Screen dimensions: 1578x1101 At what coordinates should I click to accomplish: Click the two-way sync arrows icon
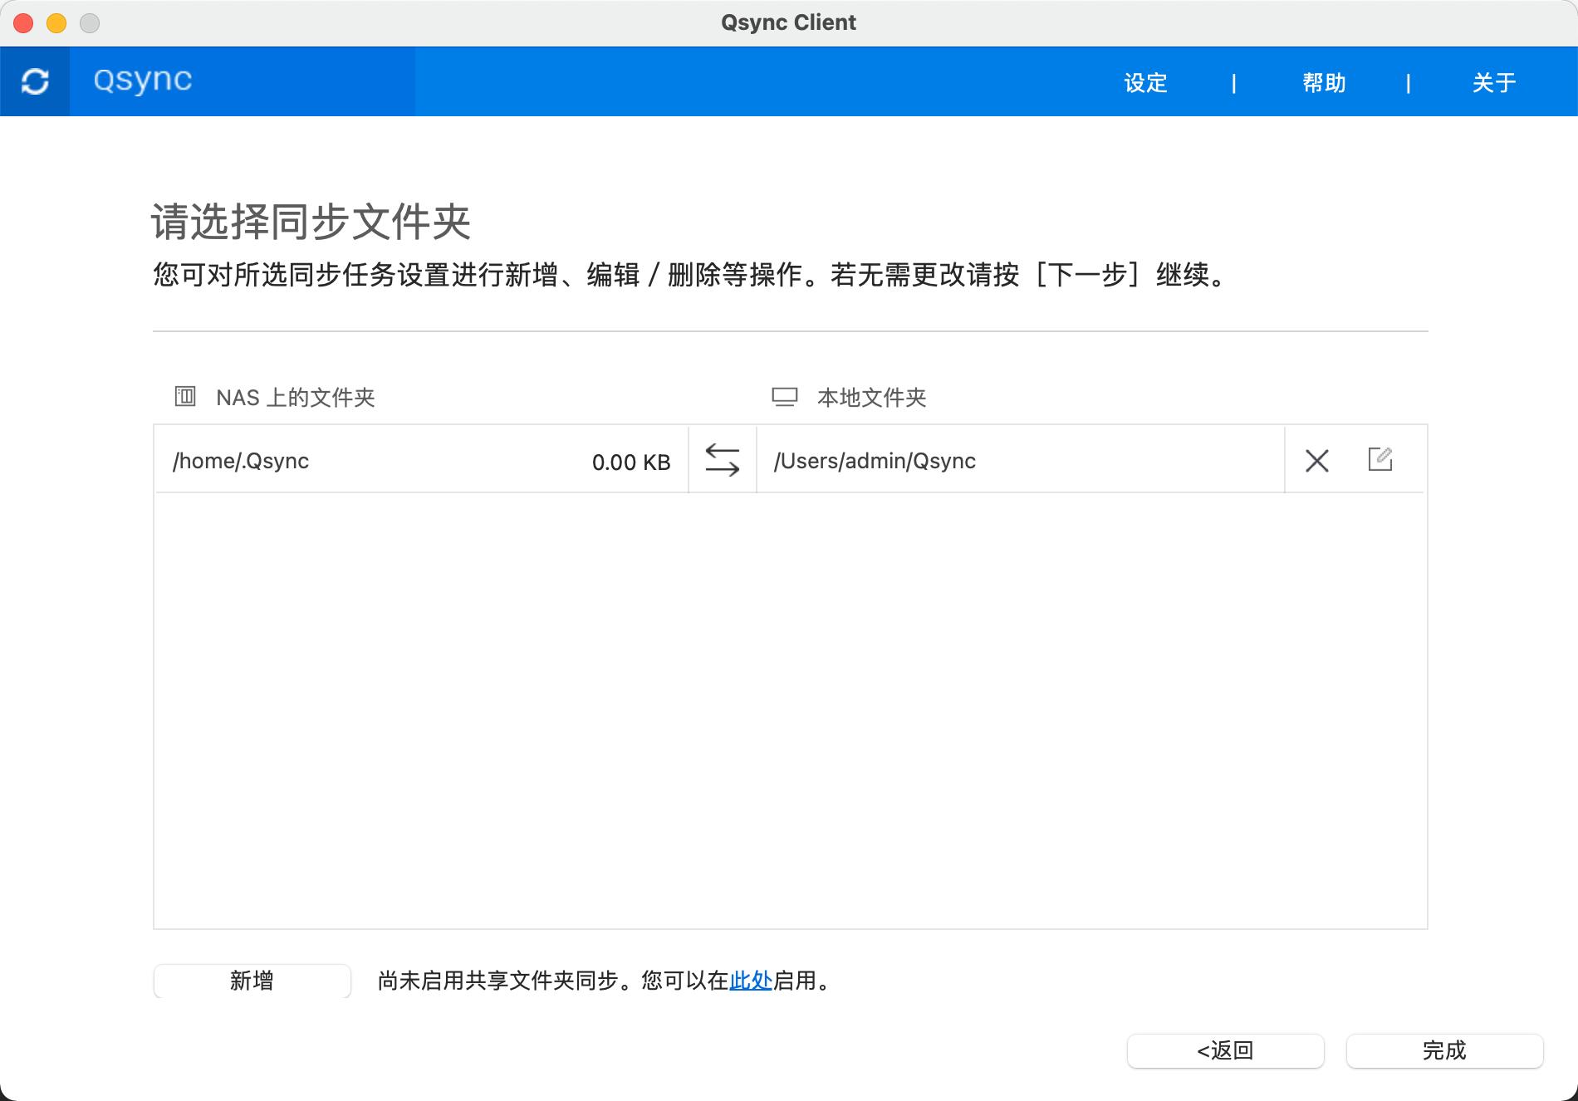coord(721,461)
